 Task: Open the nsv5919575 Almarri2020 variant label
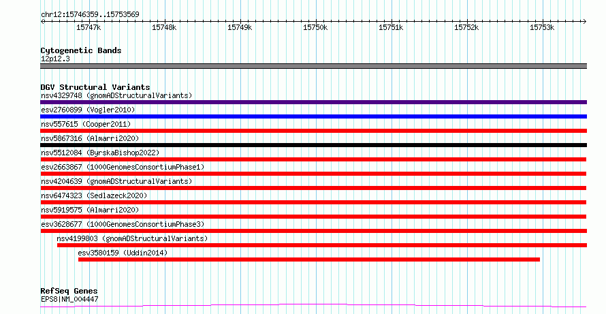click(90, 210)
